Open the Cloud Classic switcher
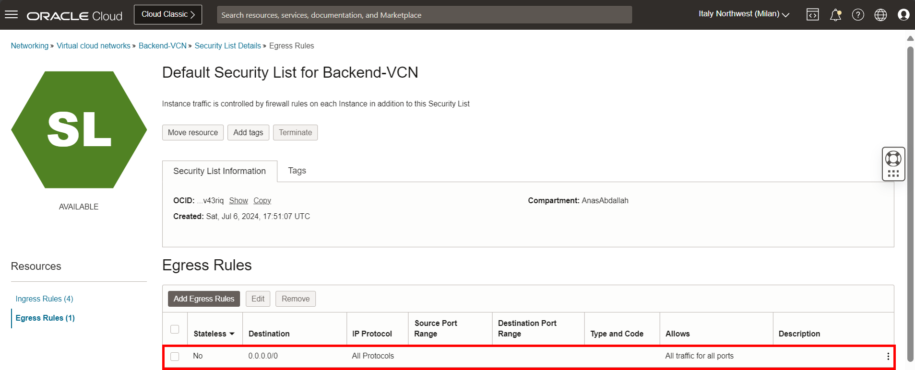The width and height of the screenshot is (915, 370). (x=168, y=14)
